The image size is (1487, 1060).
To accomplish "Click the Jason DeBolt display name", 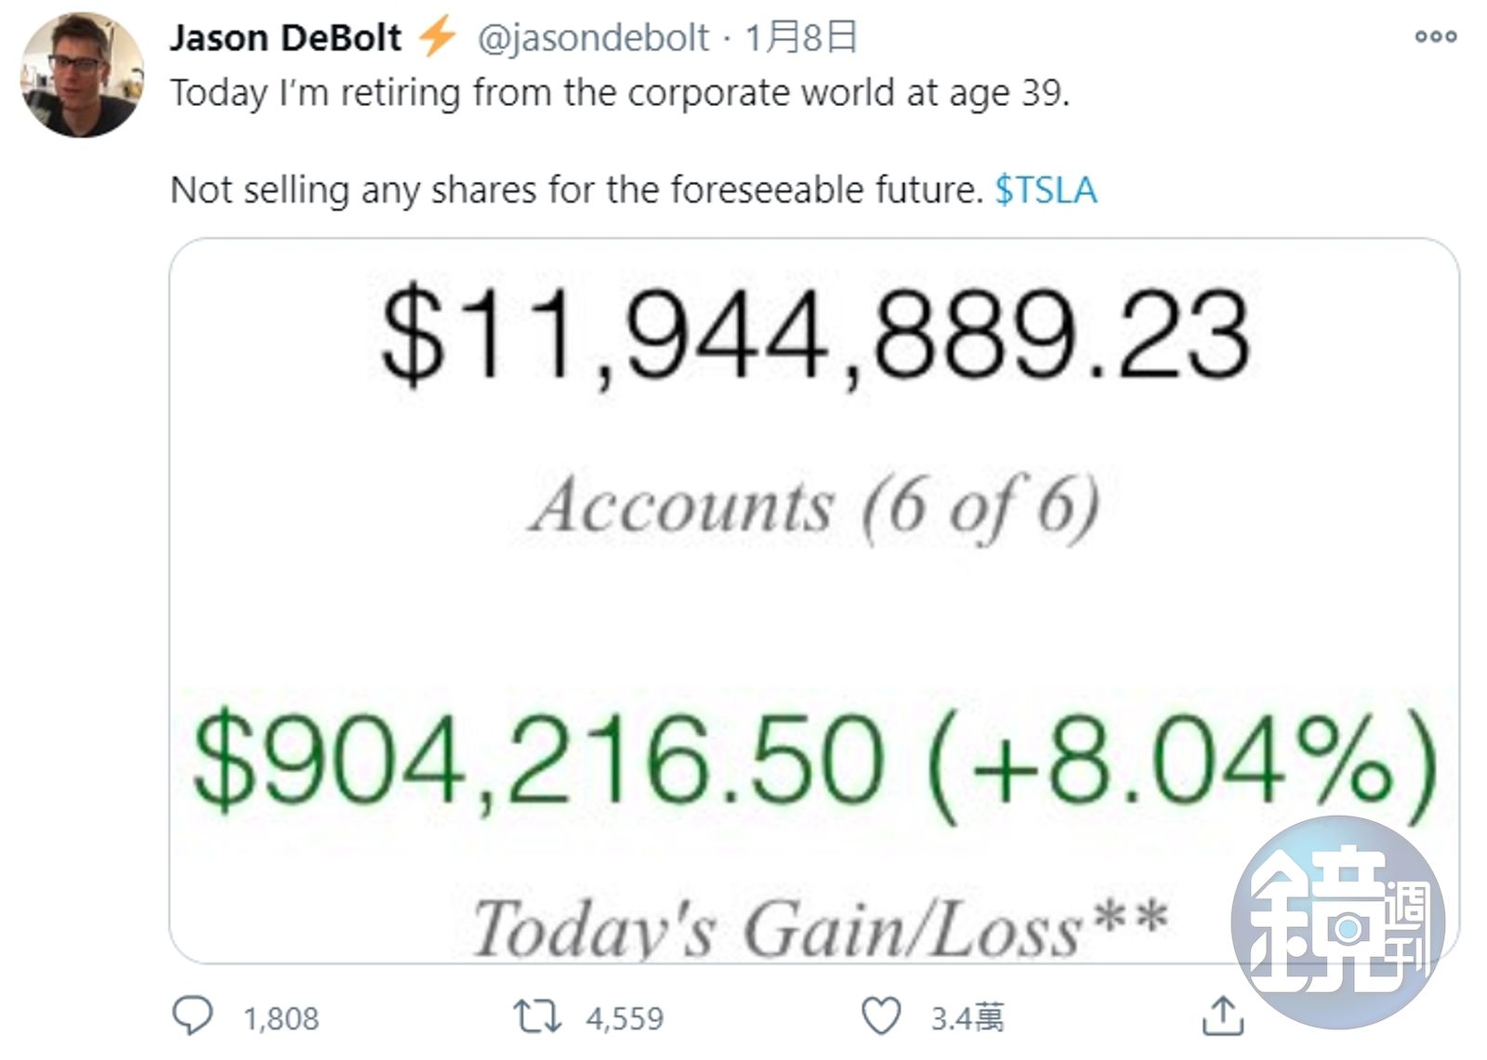I will coord(285,38).
